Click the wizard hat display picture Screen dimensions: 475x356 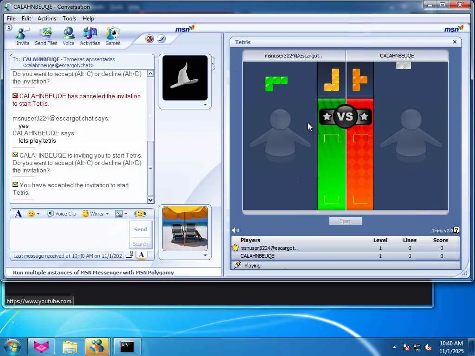click(185, 78)
